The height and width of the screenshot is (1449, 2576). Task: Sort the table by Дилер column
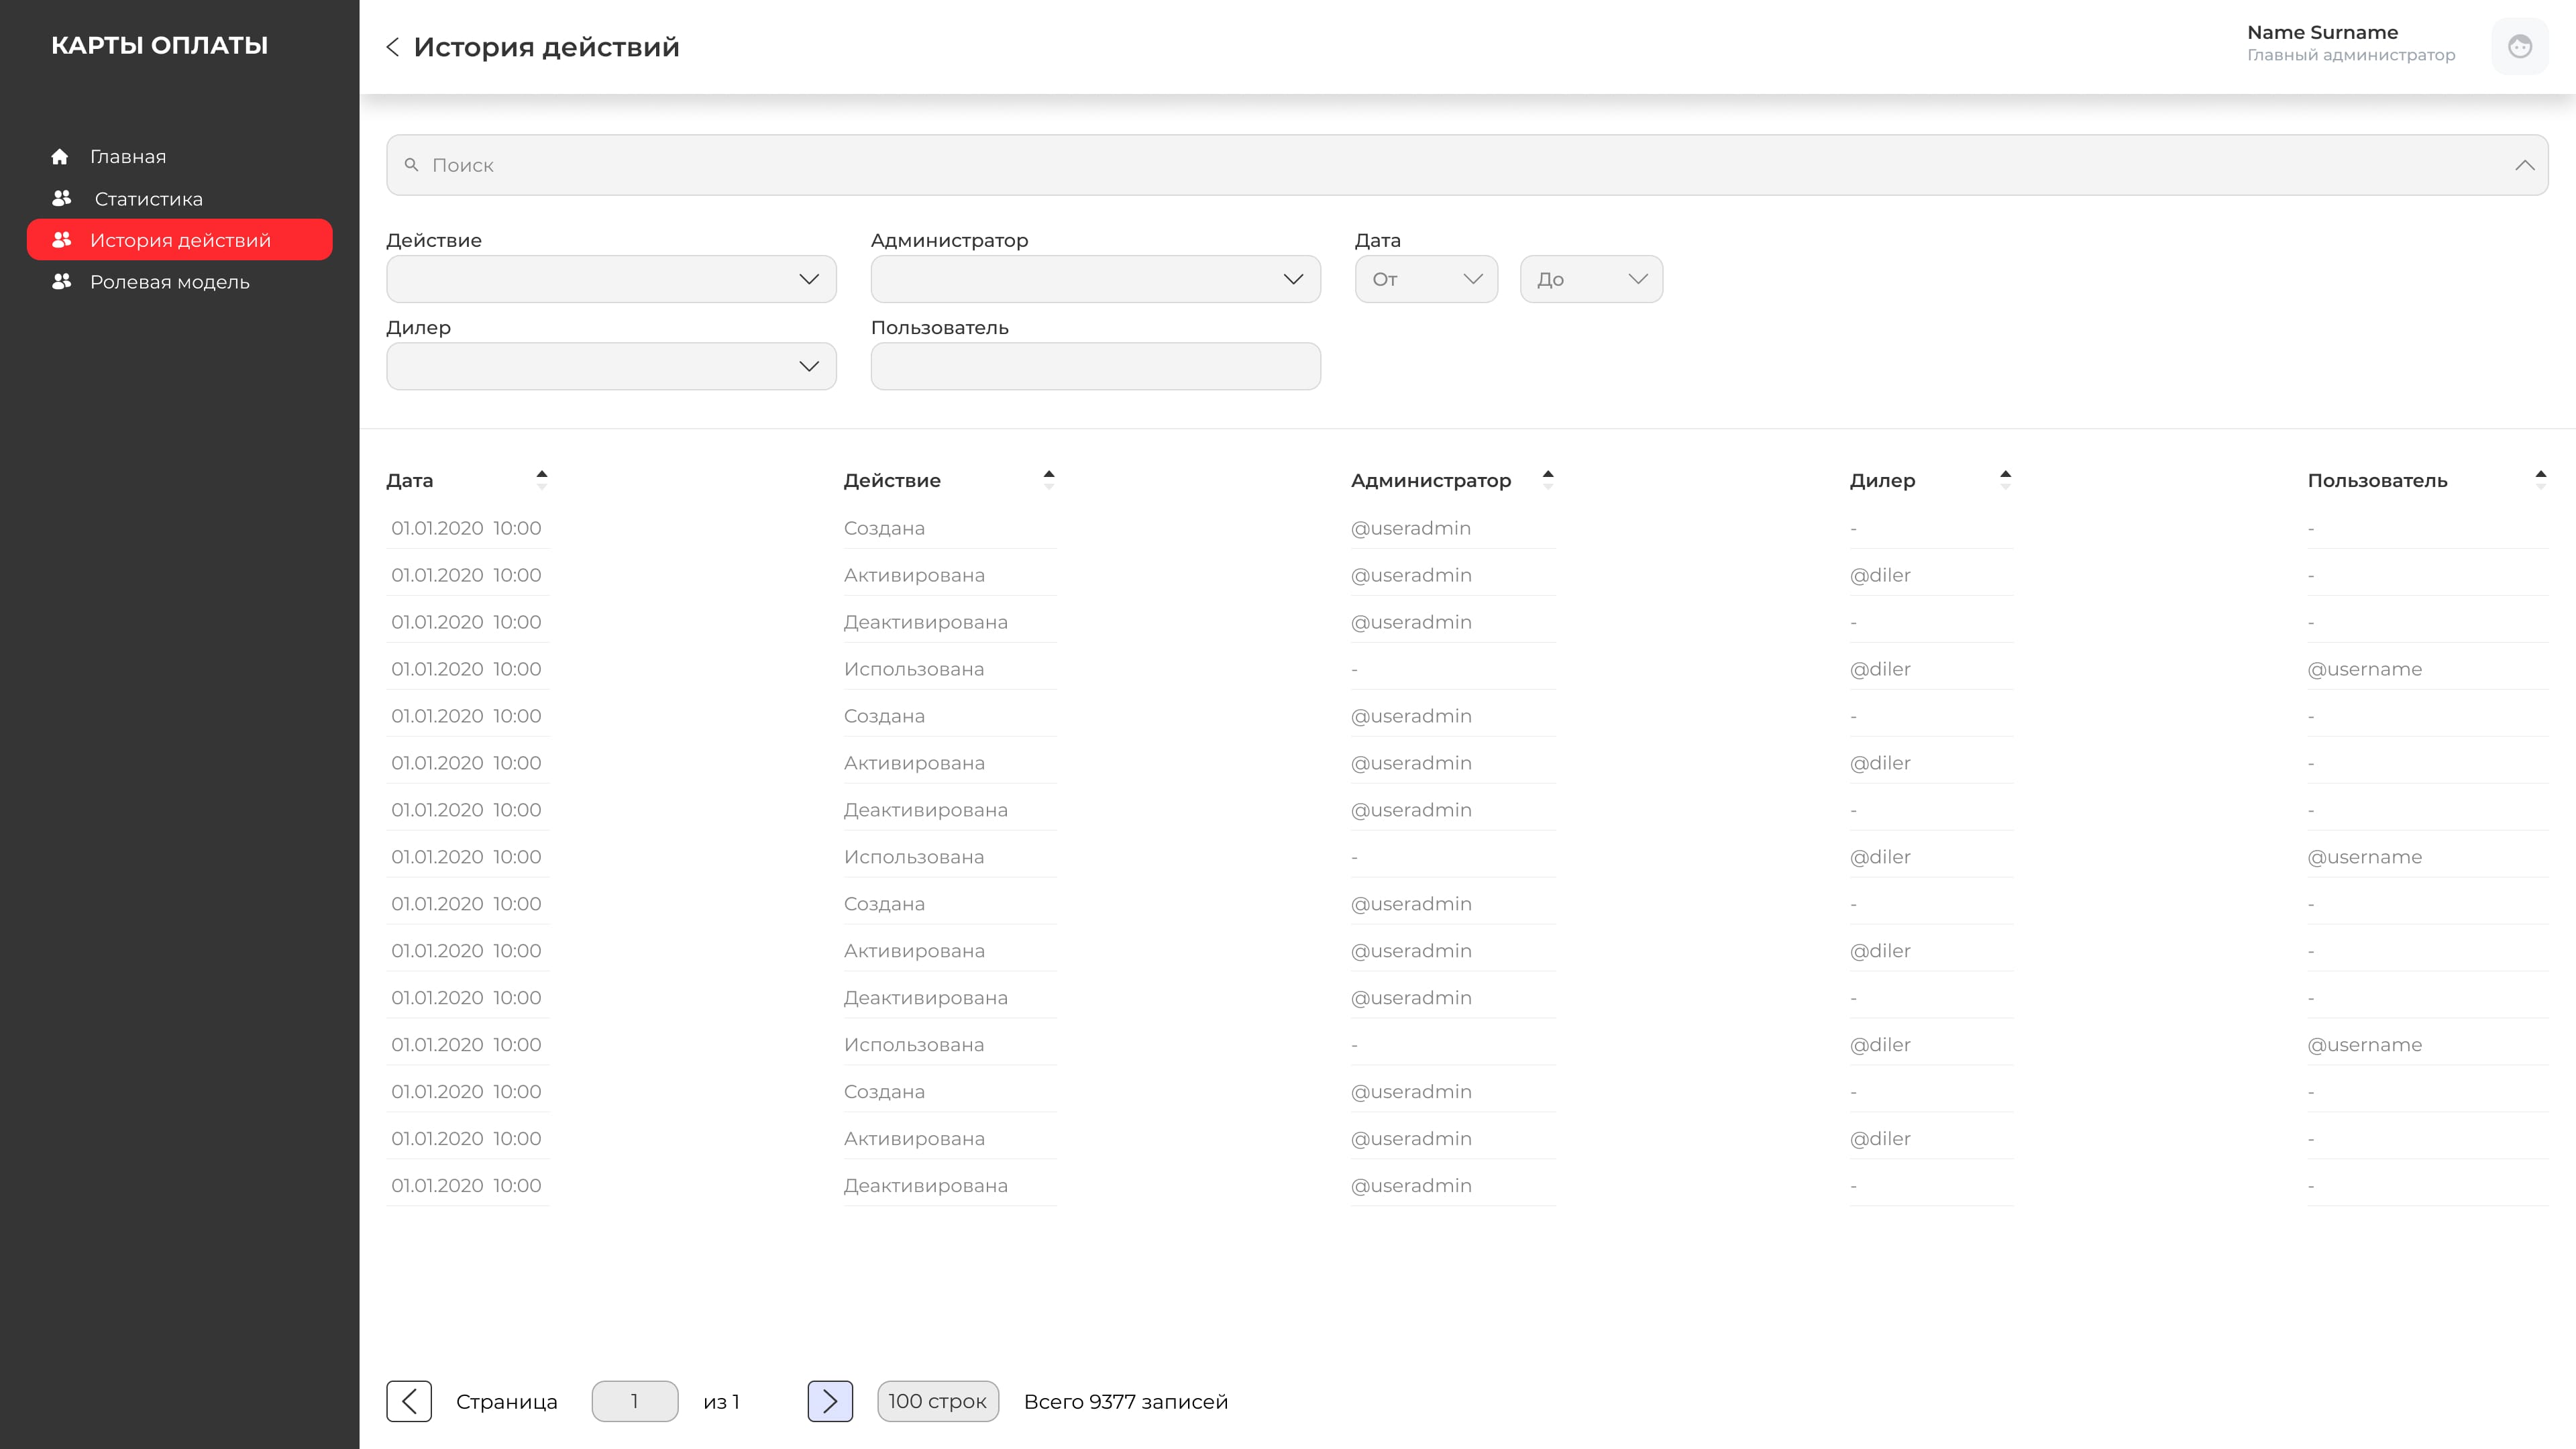tap(2005, 480)
